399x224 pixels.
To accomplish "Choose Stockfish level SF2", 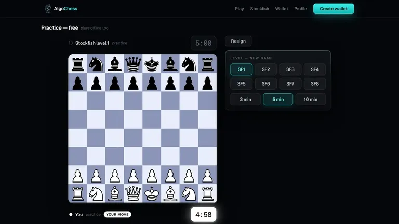I will click(265, 69).
